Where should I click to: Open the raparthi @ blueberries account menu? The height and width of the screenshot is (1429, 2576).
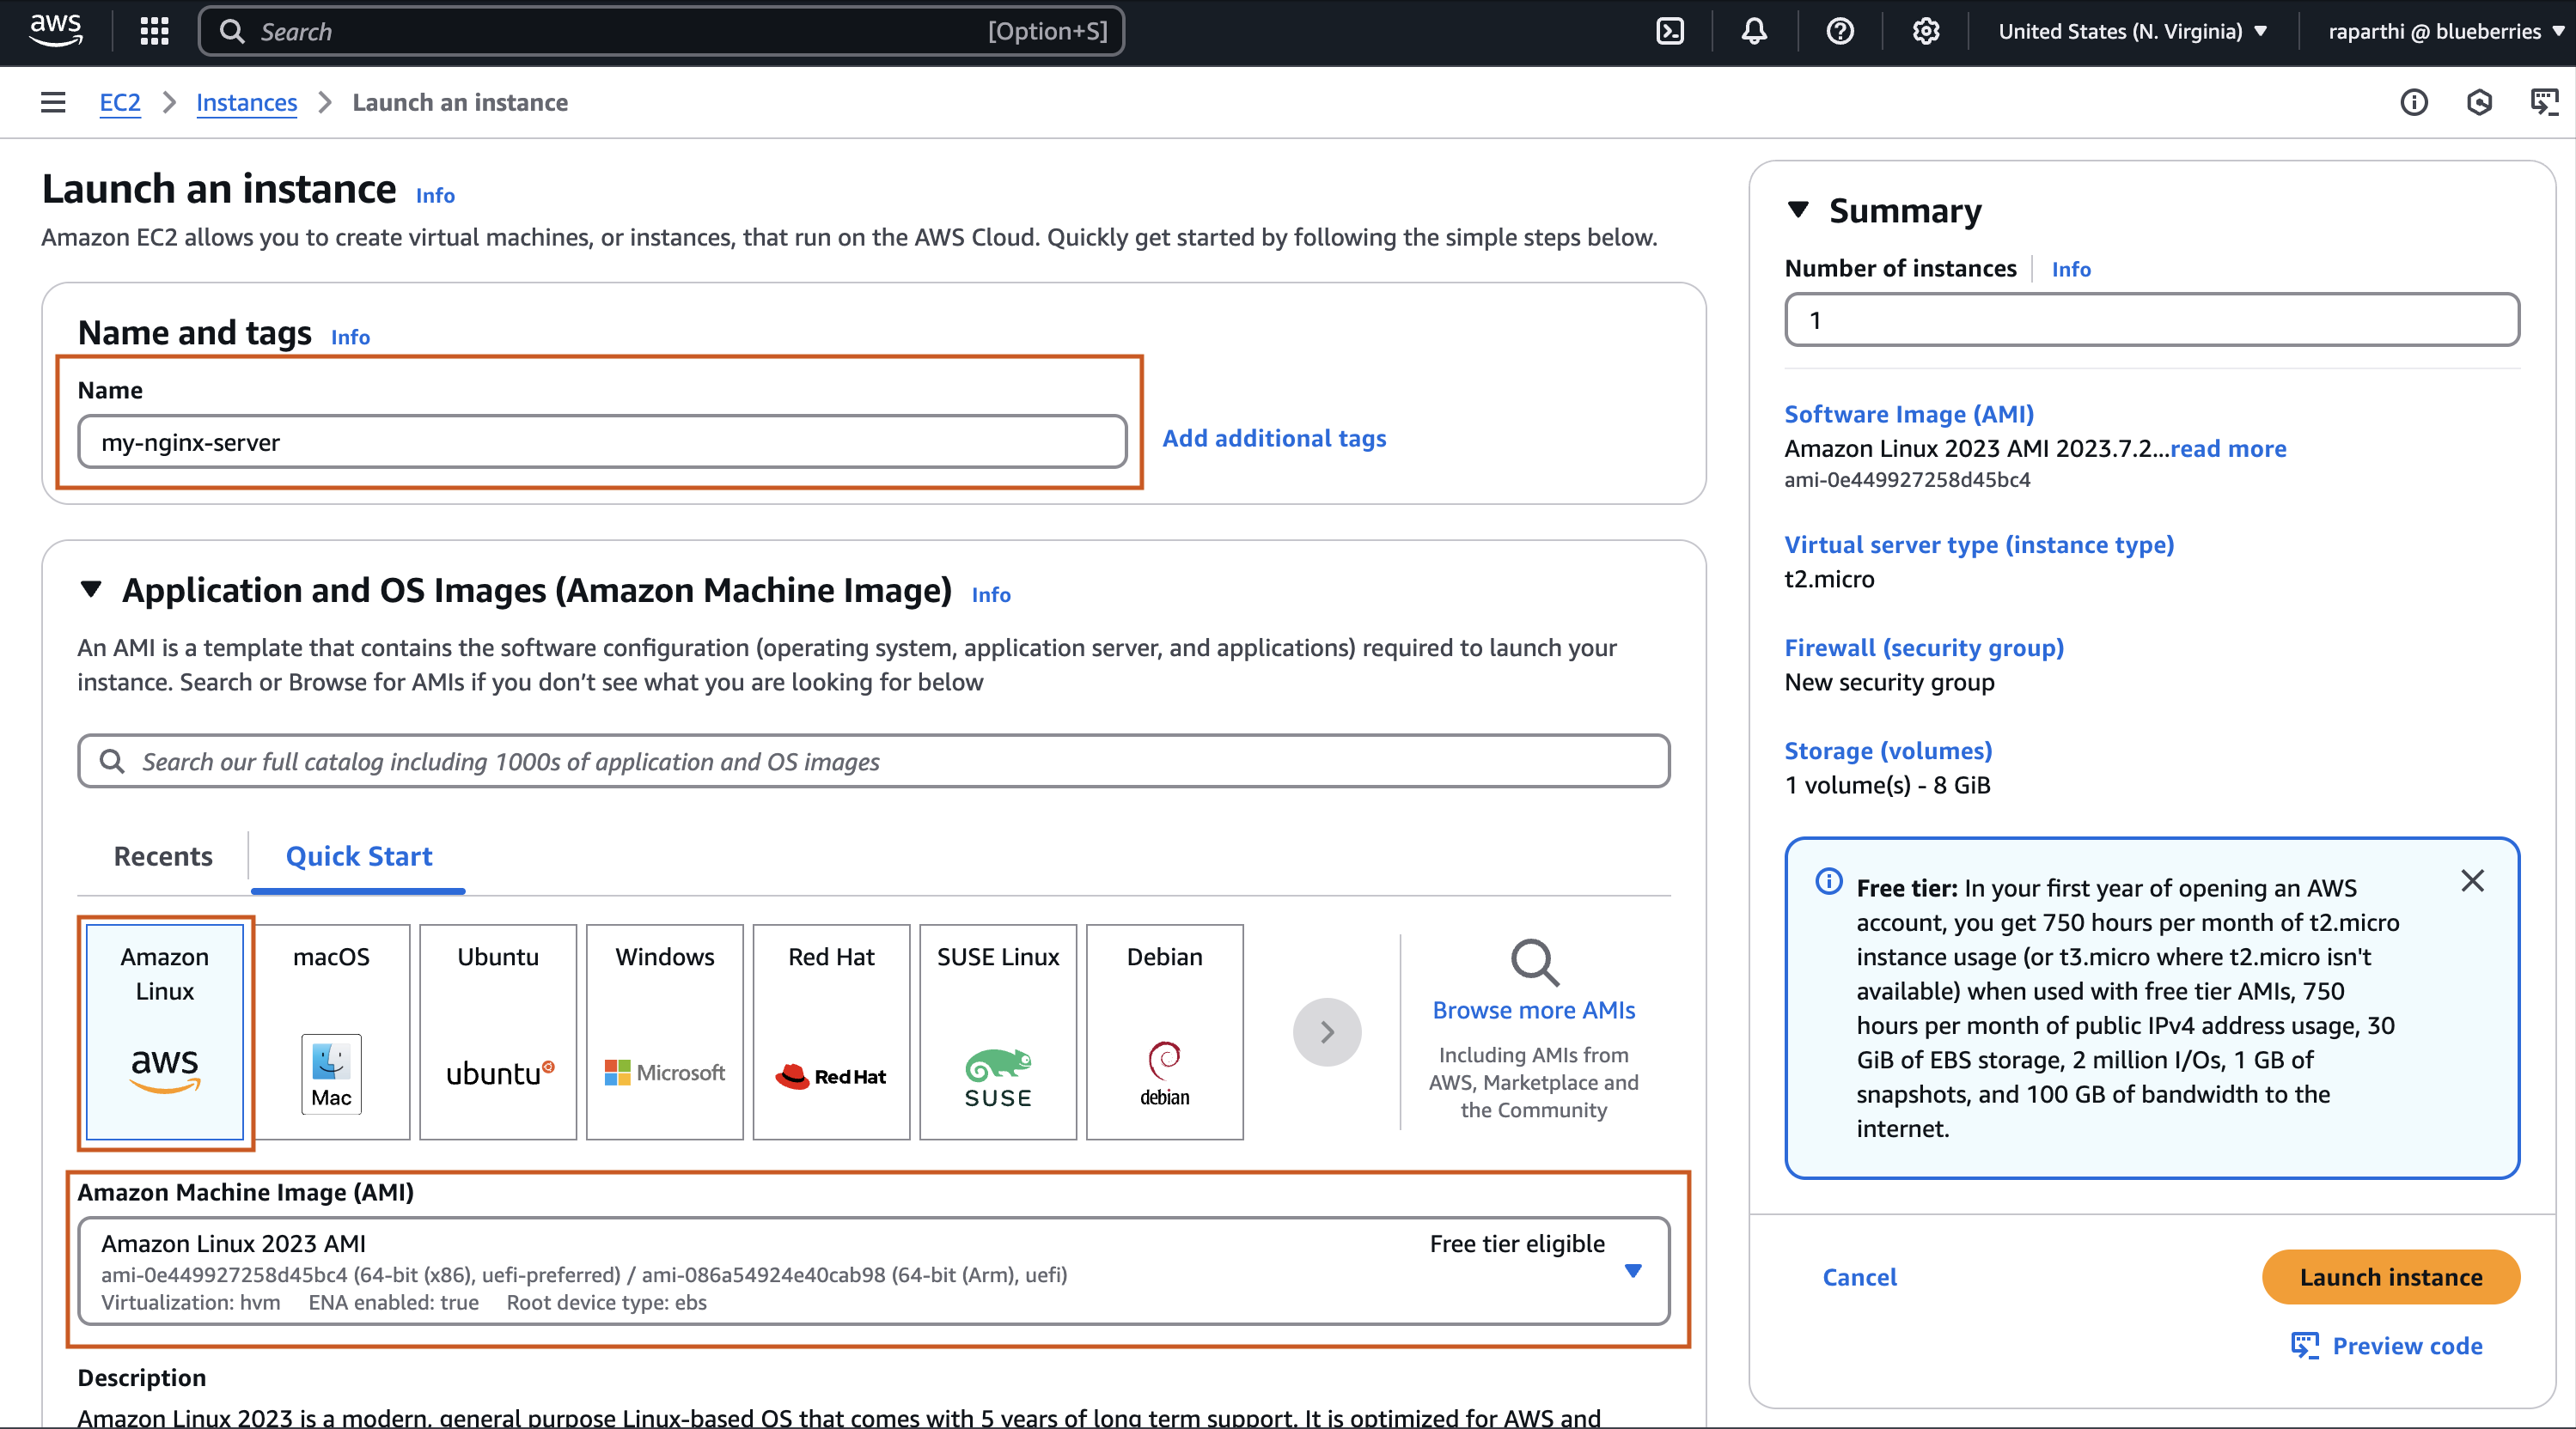tap(2446, 31)
